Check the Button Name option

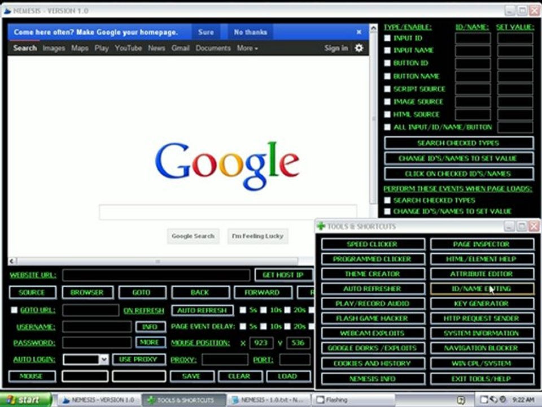pyautogui.click(x=387, y=76)
